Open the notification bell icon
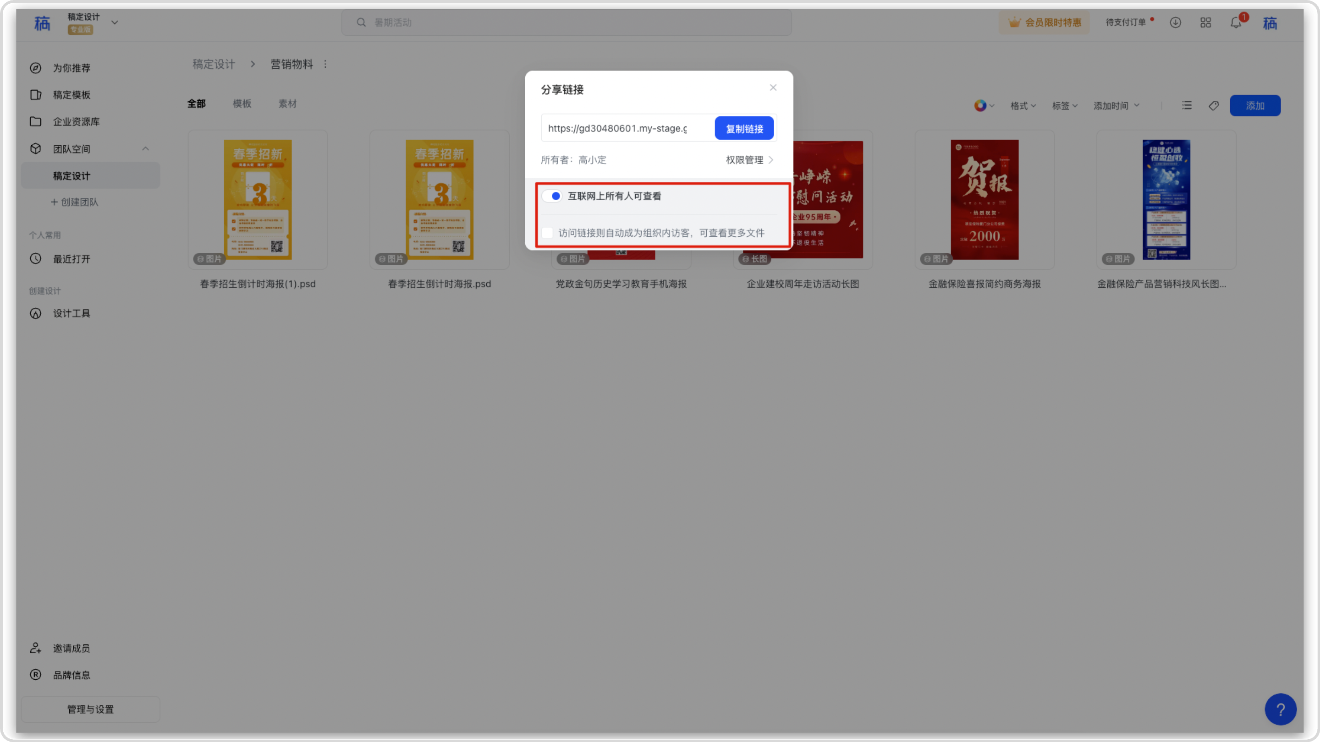 click(x=1236, y=22)
